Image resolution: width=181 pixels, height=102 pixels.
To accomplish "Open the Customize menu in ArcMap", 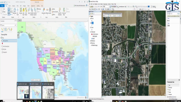I will tap(109, 4).
